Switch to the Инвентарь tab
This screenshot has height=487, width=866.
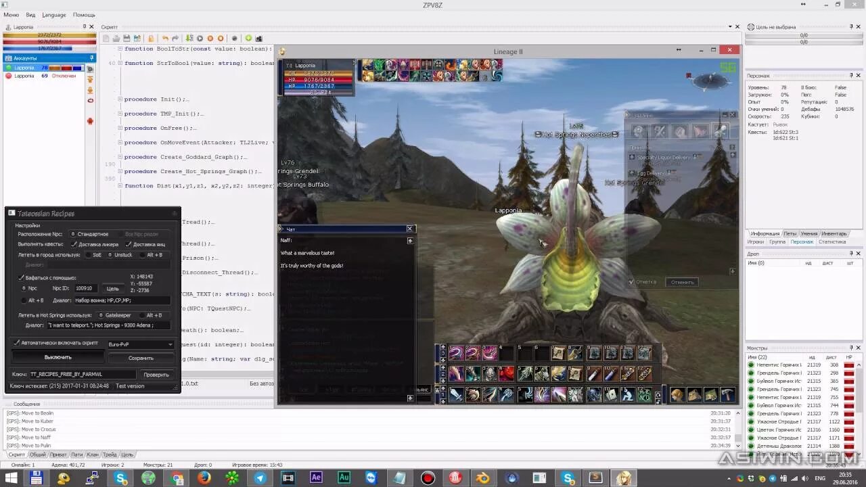[x=834, y=233]
